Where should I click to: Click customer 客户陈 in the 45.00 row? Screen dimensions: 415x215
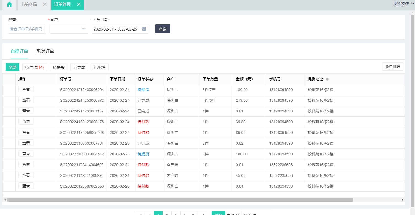coord(173,175)
